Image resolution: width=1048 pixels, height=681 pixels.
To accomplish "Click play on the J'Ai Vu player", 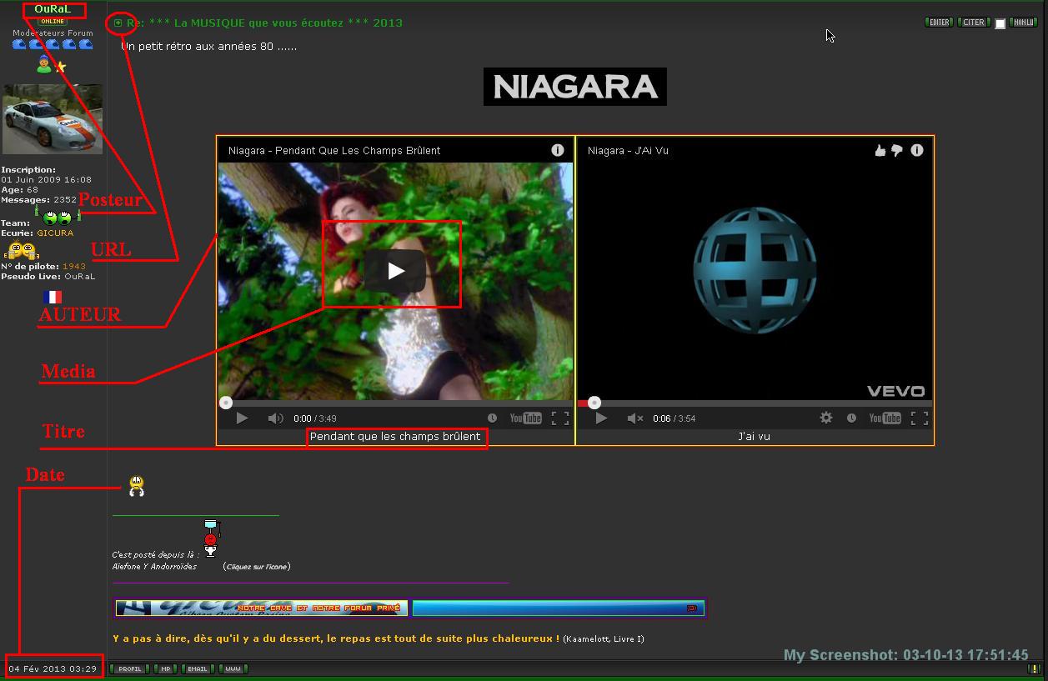I will pos(601,418).
